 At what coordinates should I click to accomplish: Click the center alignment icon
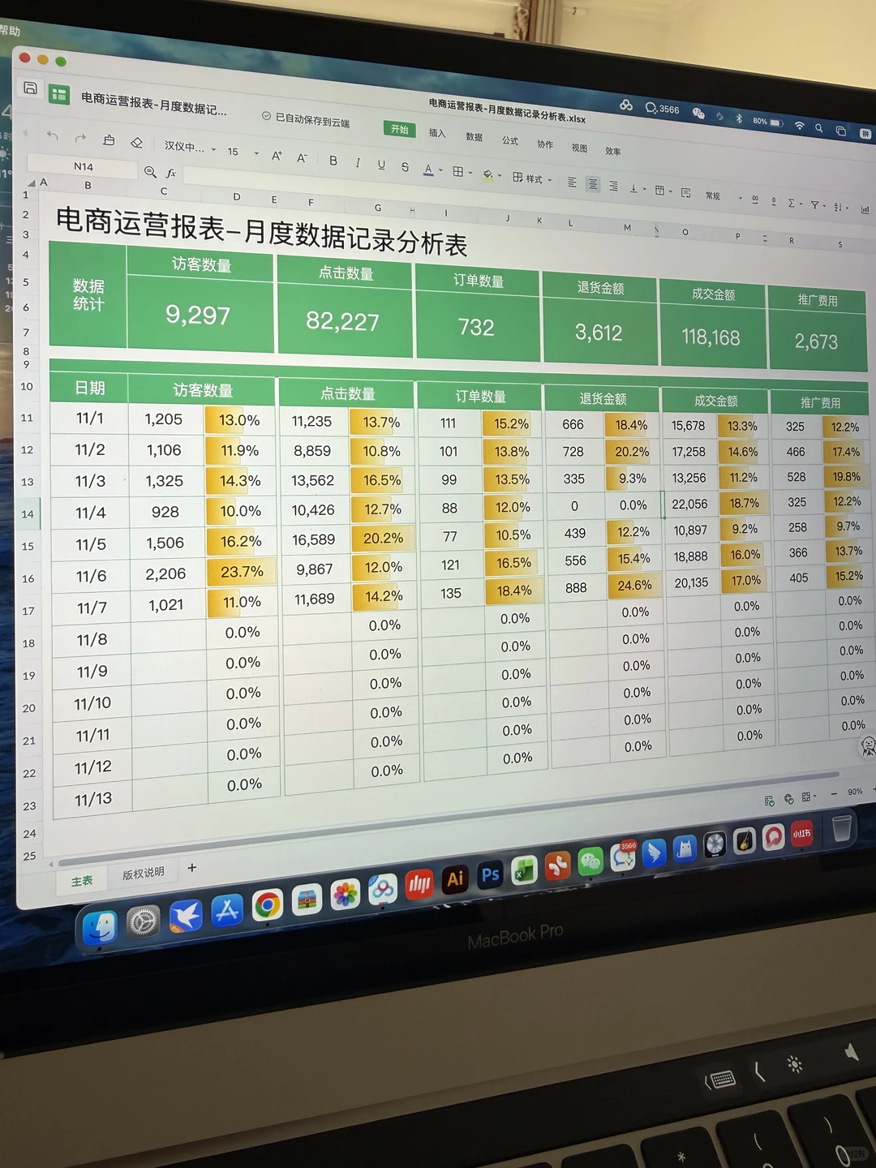[x=592, y=183]
